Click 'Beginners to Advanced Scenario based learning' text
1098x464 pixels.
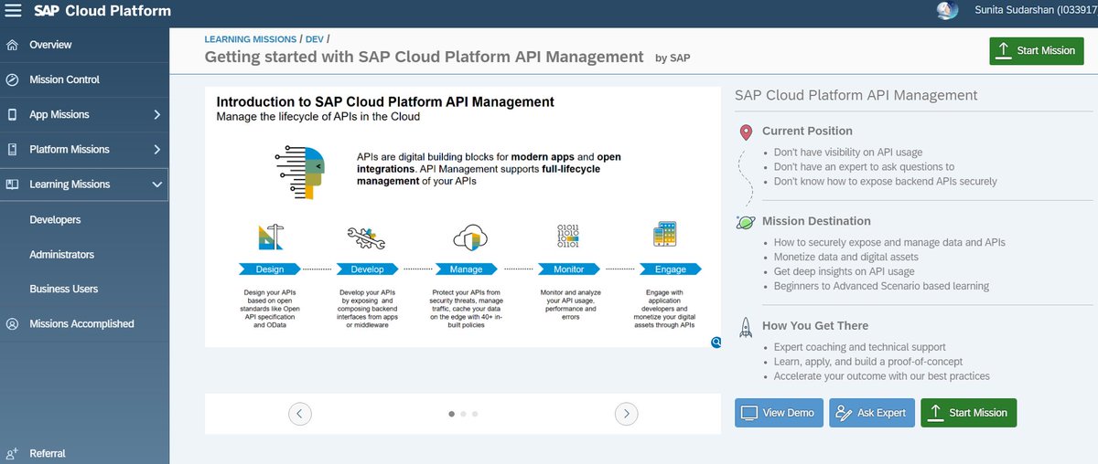(881, 287)
